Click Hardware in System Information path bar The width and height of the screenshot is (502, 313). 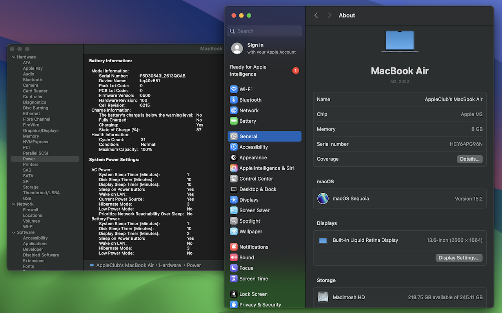[x=170, y=265]
